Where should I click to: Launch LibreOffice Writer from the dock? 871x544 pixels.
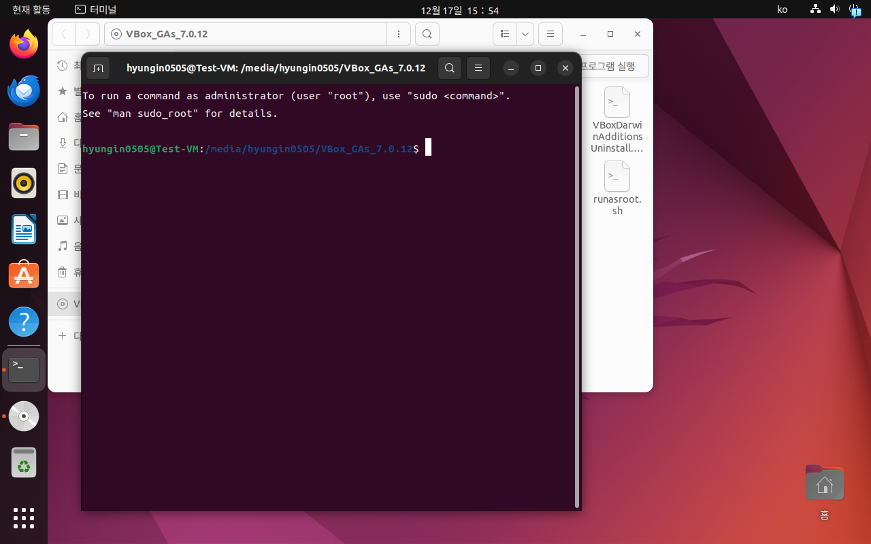[24, 229]
